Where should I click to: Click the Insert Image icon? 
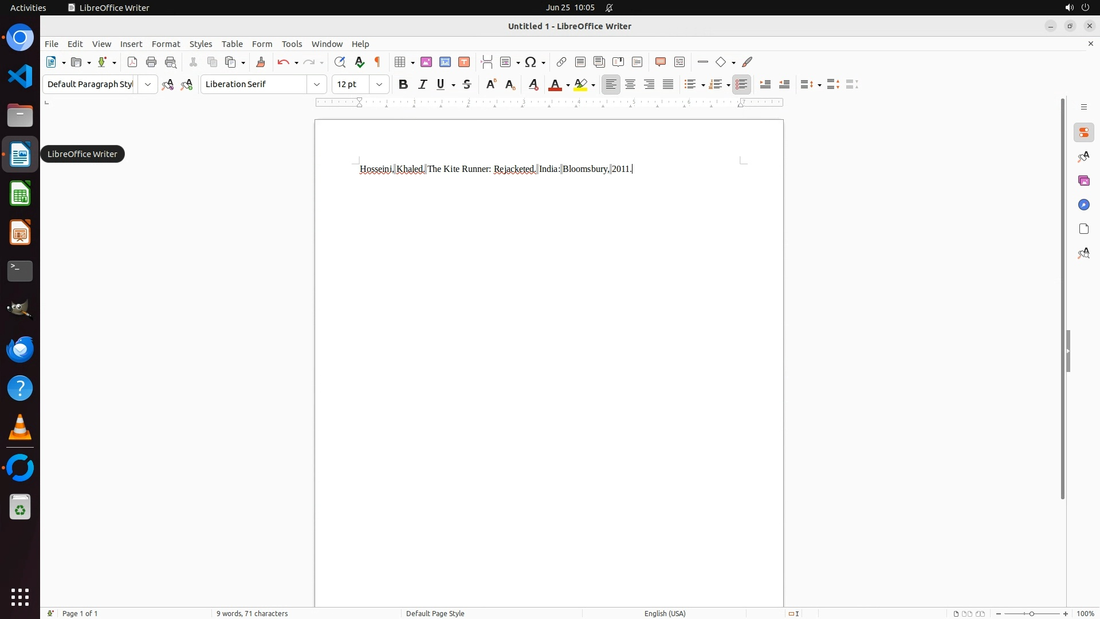[x=426, y=62]
